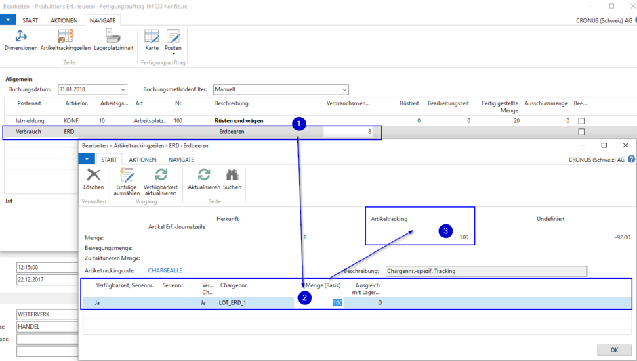Click the ERD Artikelnr. cell
Image resolution: width=637 pixels, height=361 pixels.
[69, 132]
